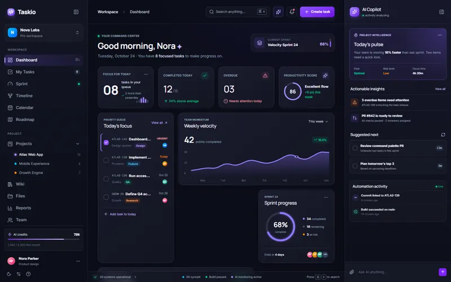Click Ask AI anything input
The width and height of the screenshot is (451, 282).
396,272
